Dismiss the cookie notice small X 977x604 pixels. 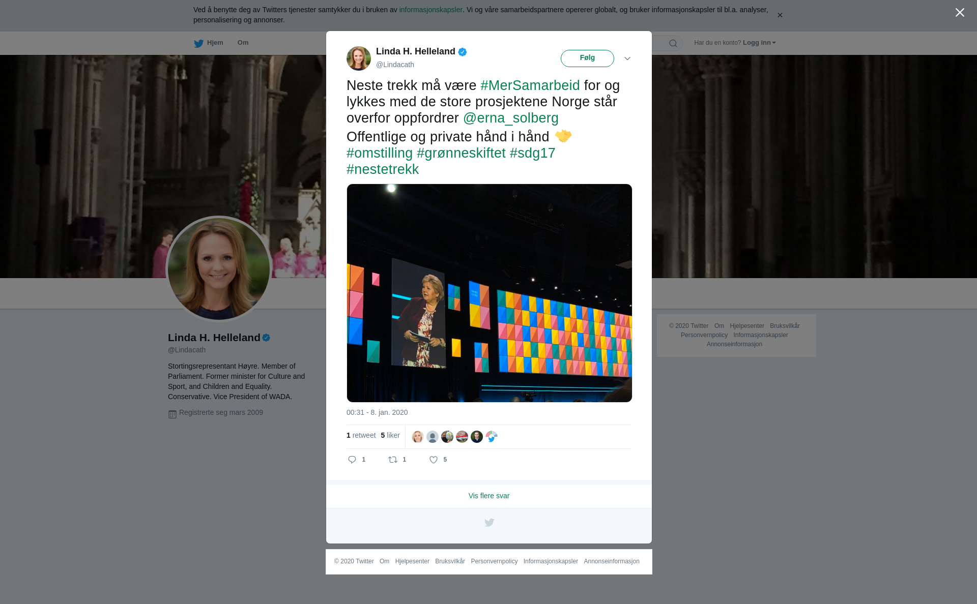point(780,15)
